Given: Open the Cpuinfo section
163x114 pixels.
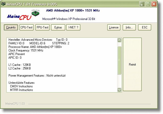Looking at the screenshot, I should (11, 27).
